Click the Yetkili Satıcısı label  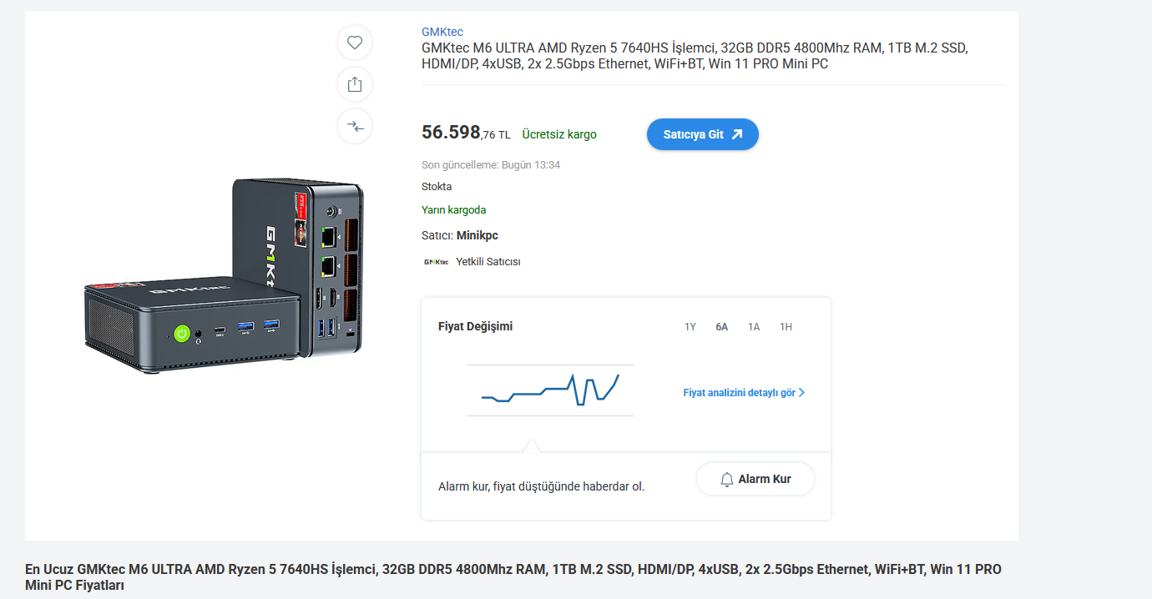[488, 262]
